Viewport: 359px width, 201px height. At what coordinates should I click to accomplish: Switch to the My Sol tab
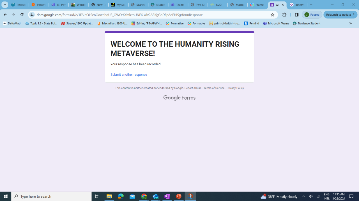click(x=118, y=5)
